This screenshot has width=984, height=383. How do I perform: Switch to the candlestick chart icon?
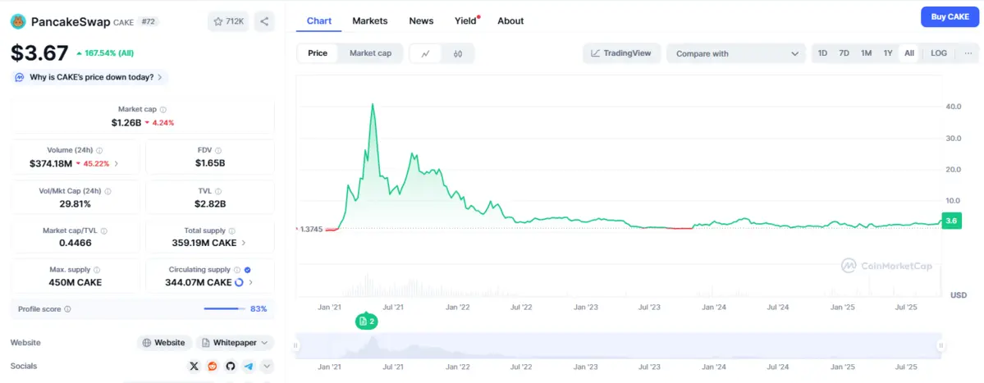[458, 53]
